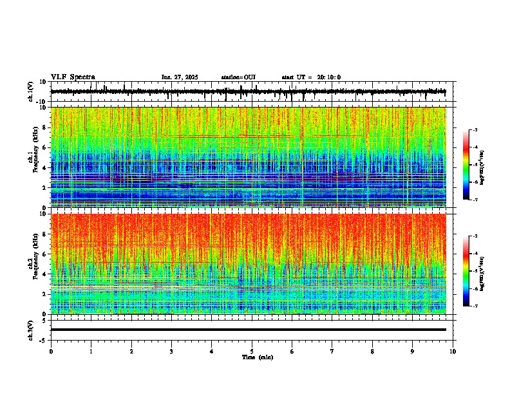The image size is (510, 394).
Task: Click the ch.1 "Frequency (kHz)" axis label
Action: (x=35, y=150)
